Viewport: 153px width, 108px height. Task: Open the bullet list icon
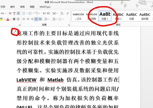[x=24, y=13]
